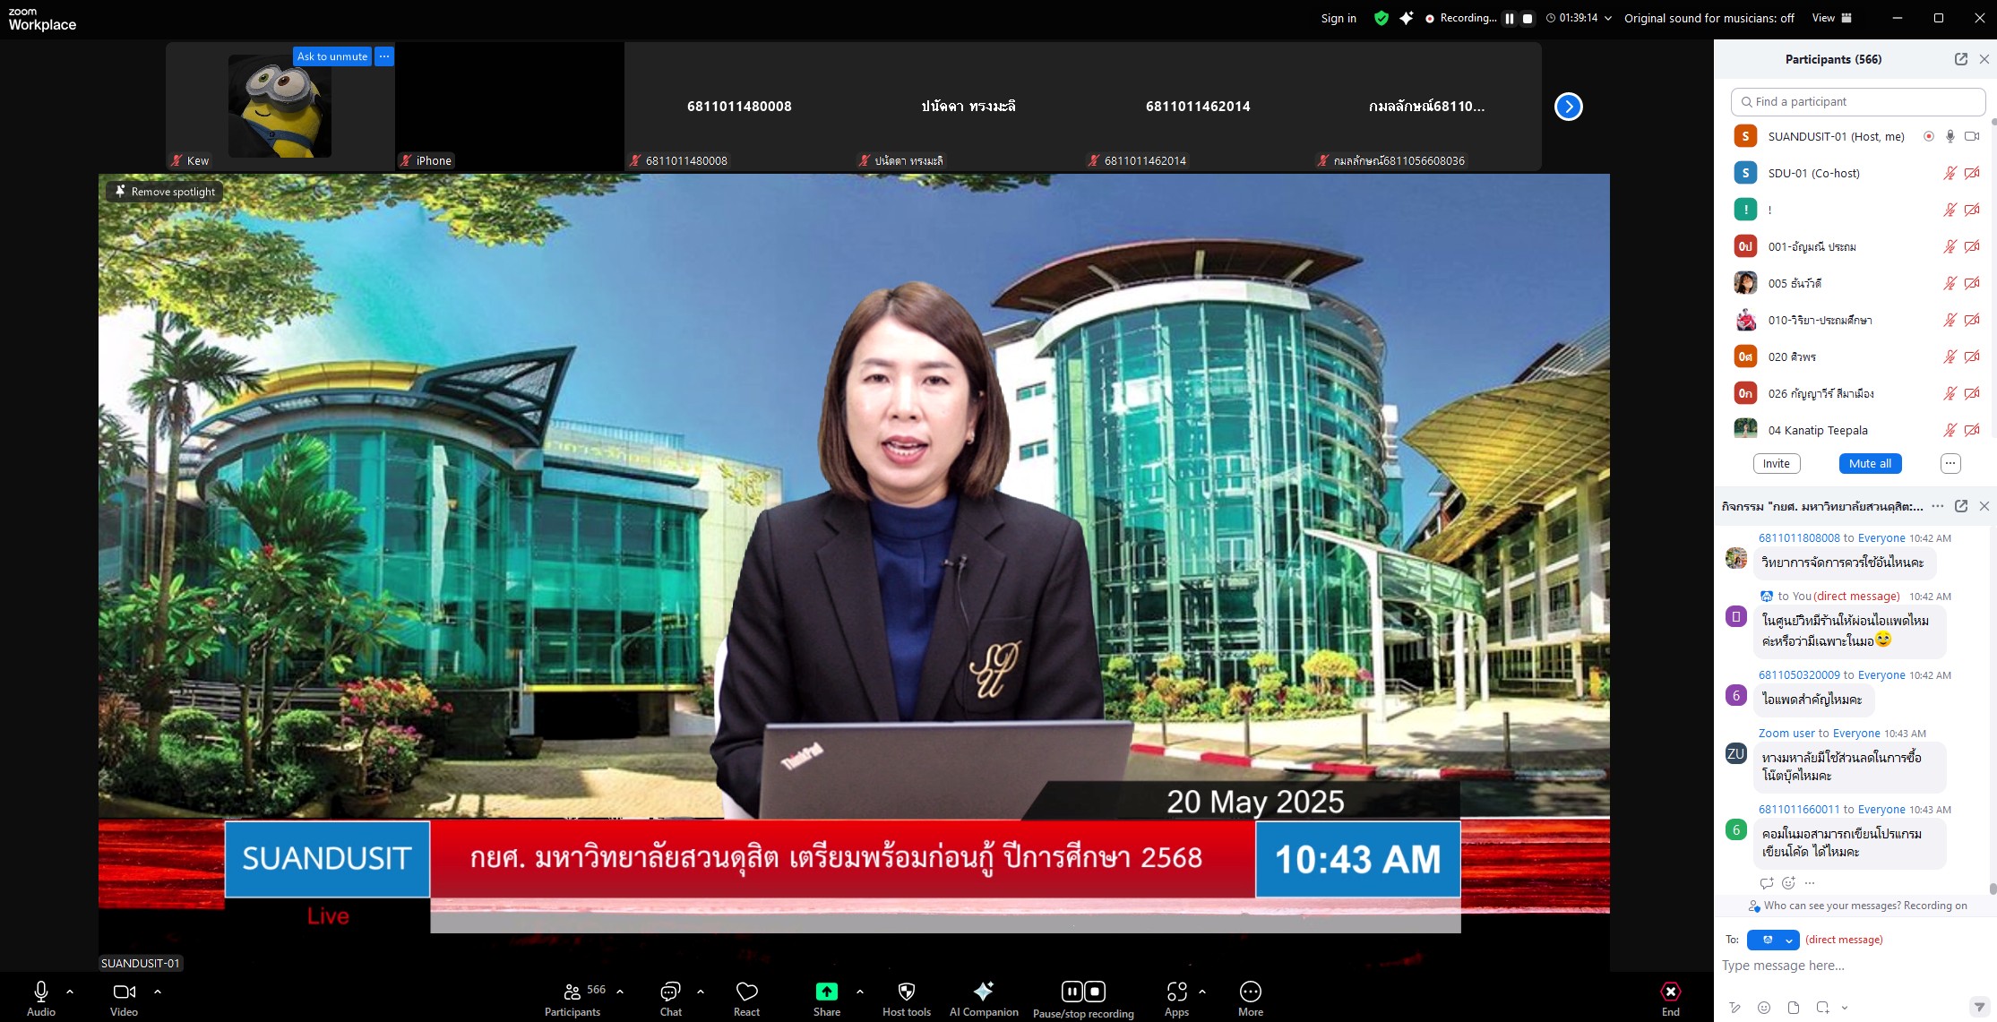
Task: Click Remove spotlight on main video
Action: [166, 192]
